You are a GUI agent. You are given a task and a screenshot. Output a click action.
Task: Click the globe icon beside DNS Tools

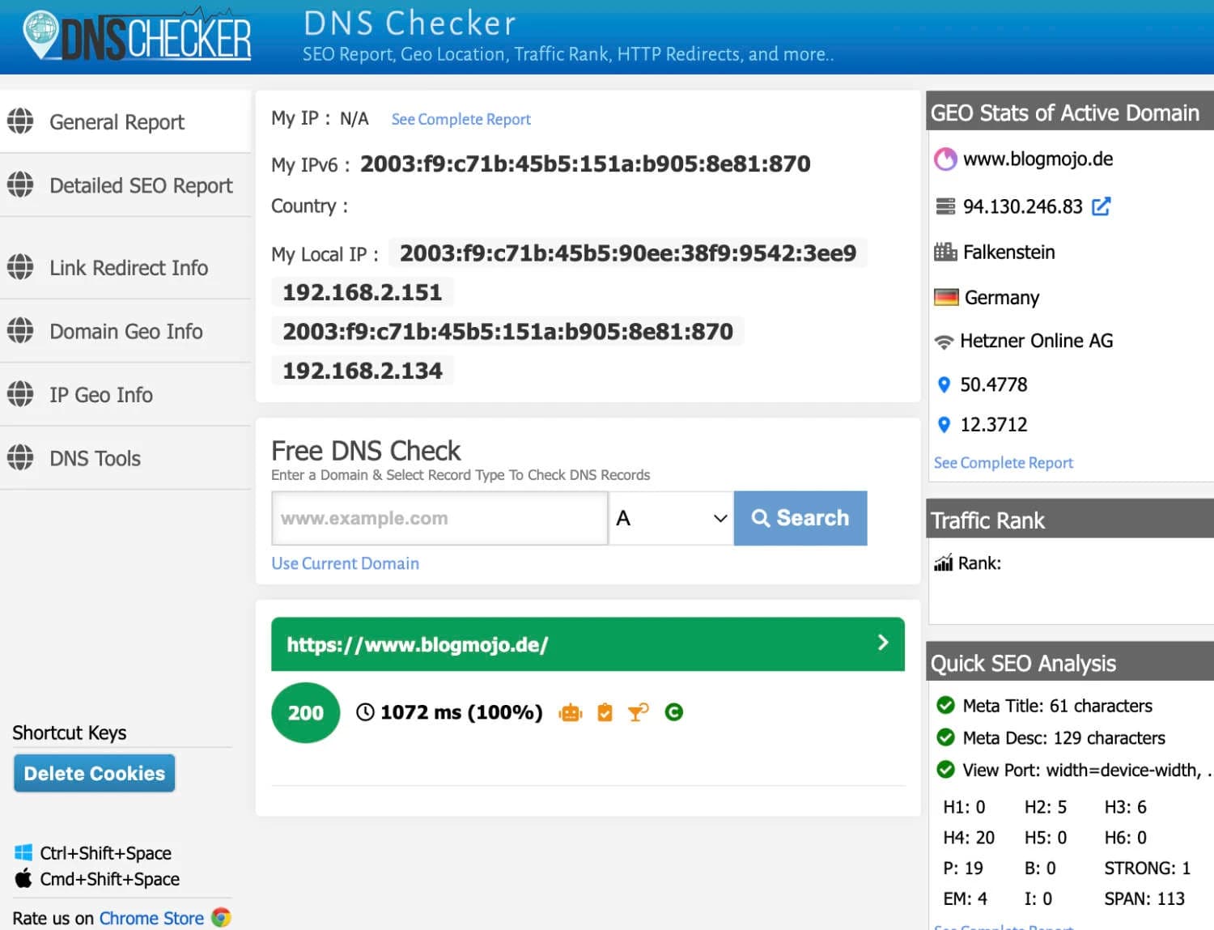(20, 457)
